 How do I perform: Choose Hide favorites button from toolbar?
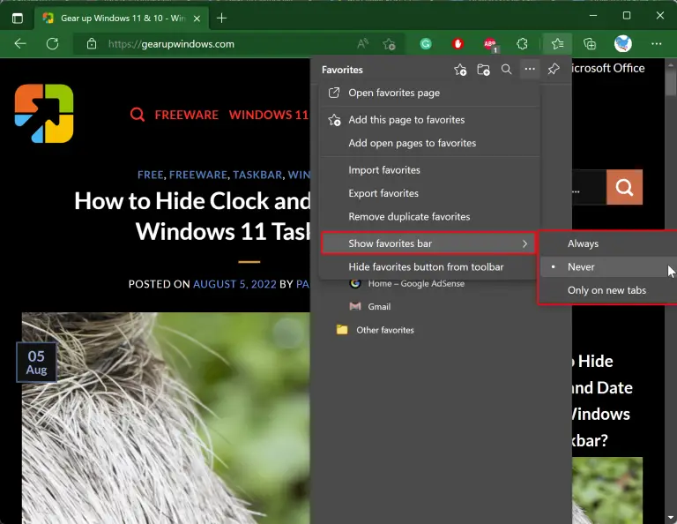coord(429,267)
